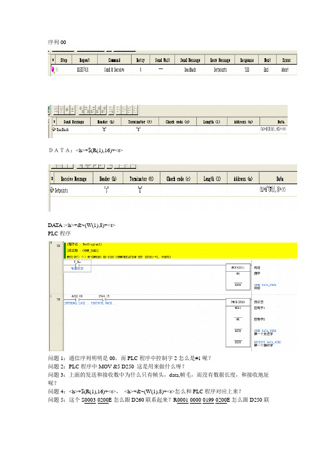Click the Setpoints receive message row icon
The image size is (317, 449).
tap(52, 190)
